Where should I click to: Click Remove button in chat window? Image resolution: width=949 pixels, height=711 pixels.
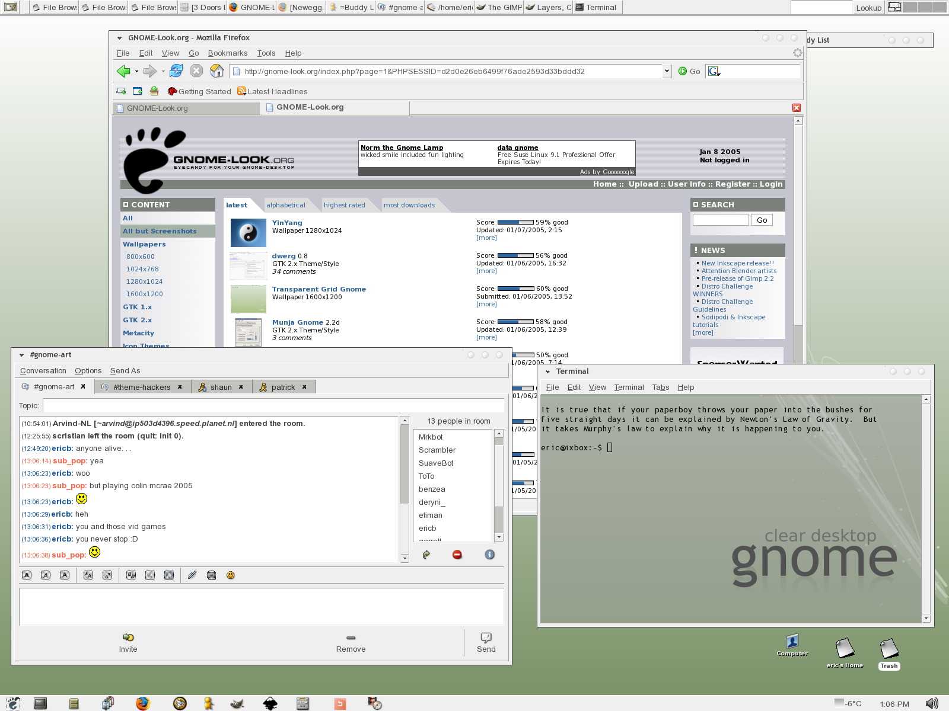[x=351, y=643]
